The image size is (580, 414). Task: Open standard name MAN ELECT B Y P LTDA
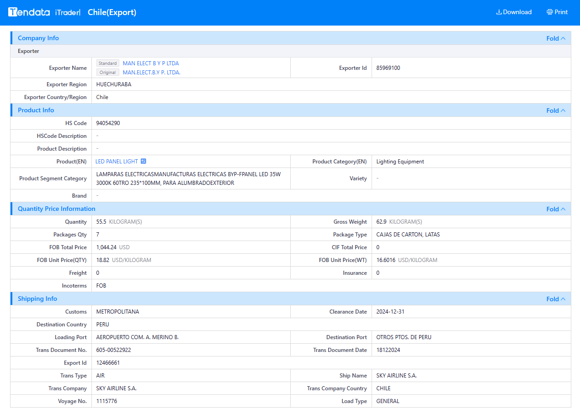click(x=151, y=63)
